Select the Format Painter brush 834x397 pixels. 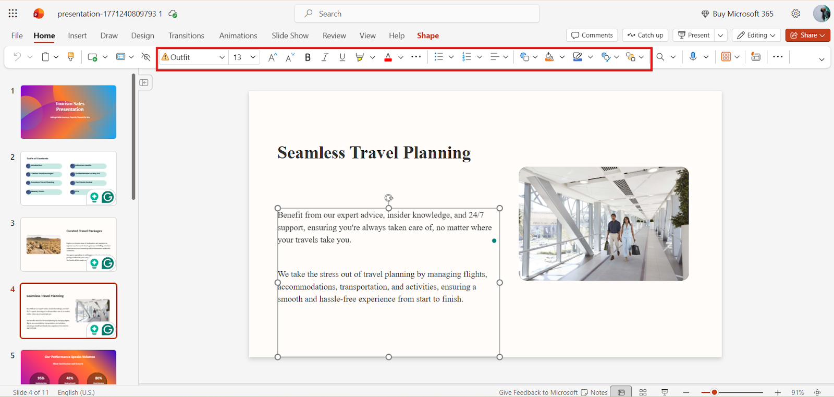(x=71, y=57)
